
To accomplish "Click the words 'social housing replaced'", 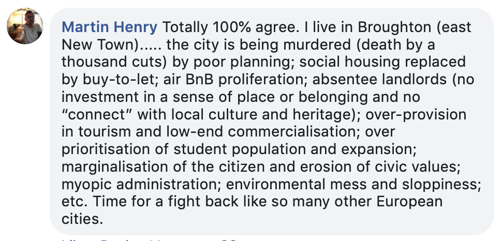I will (382, 62).
